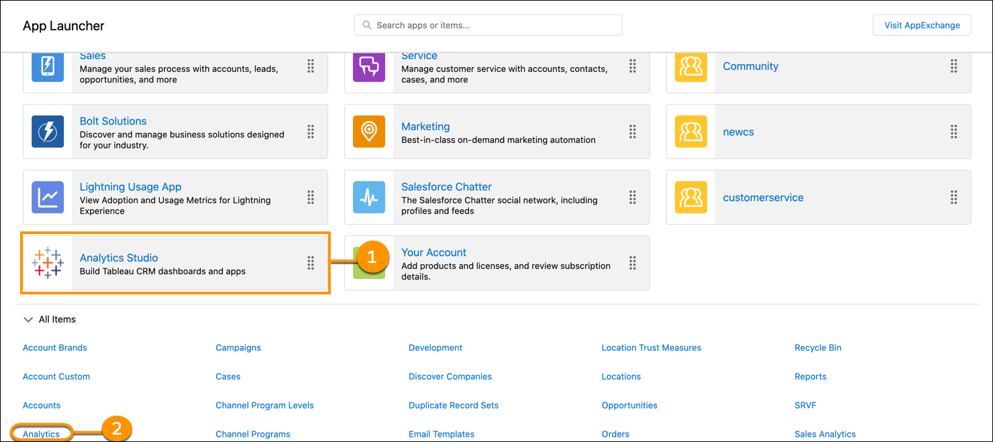Click drag handle on Your Account tile
Screen dimensions: 993x442
click(x=632, y=263)
